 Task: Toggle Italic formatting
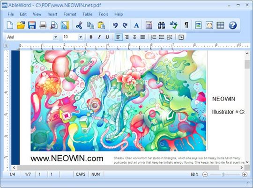click(x=99, y=37)
